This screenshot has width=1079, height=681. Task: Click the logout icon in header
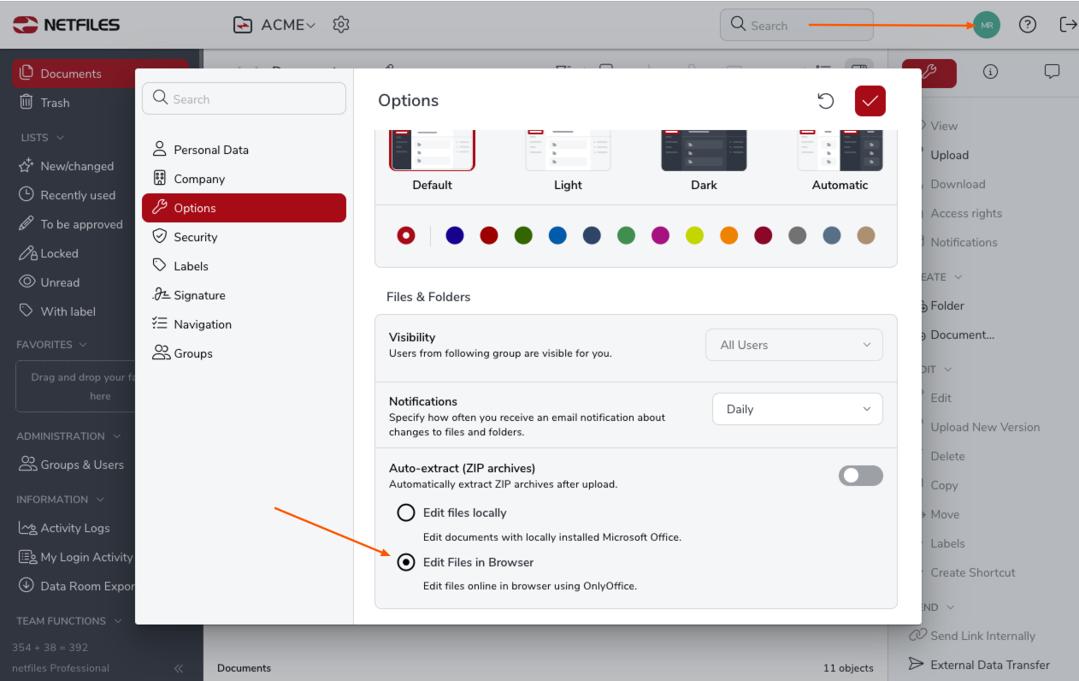pyautogui.click(x=1067, y=25)
